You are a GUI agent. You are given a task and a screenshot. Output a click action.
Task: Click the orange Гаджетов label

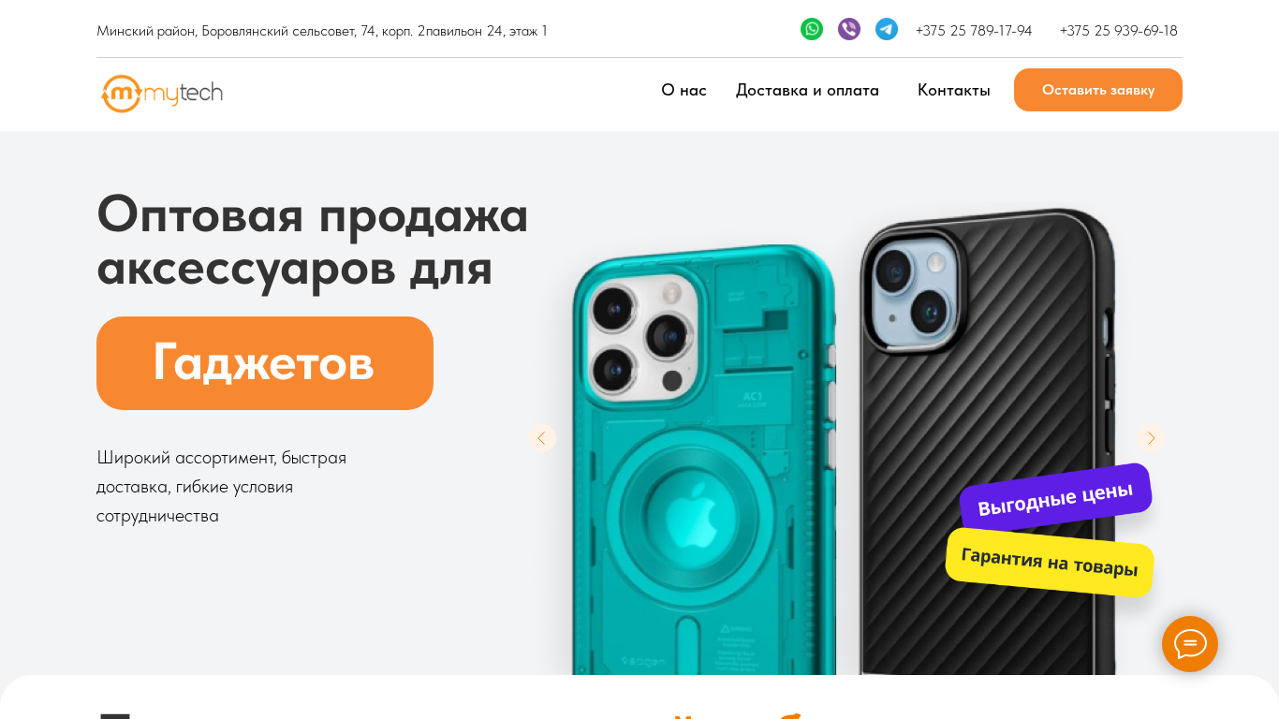pos(265,363)
